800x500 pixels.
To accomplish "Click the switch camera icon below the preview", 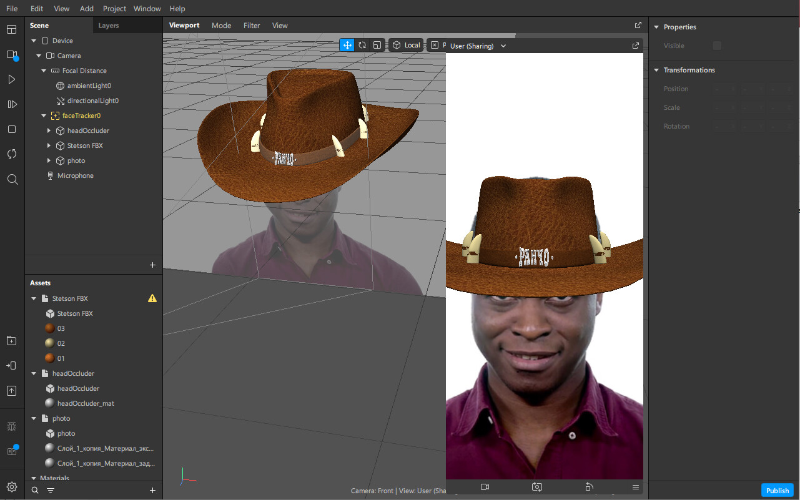I will click(x=536, y=487).
